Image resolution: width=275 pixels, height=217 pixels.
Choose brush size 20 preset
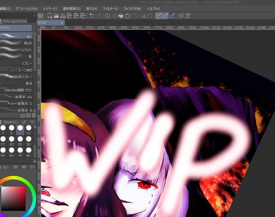[12, 141]
